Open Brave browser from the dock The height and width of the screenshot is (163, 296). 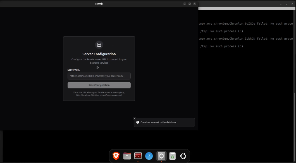click(x=116, y=156)
